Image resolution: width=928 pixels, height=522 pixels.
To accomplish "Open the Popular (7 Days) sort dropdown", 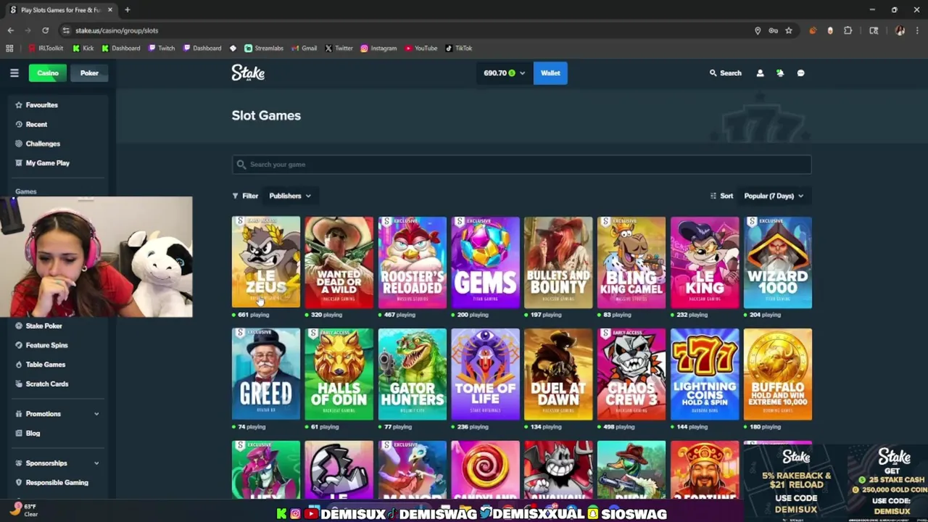I will [774, 196].
